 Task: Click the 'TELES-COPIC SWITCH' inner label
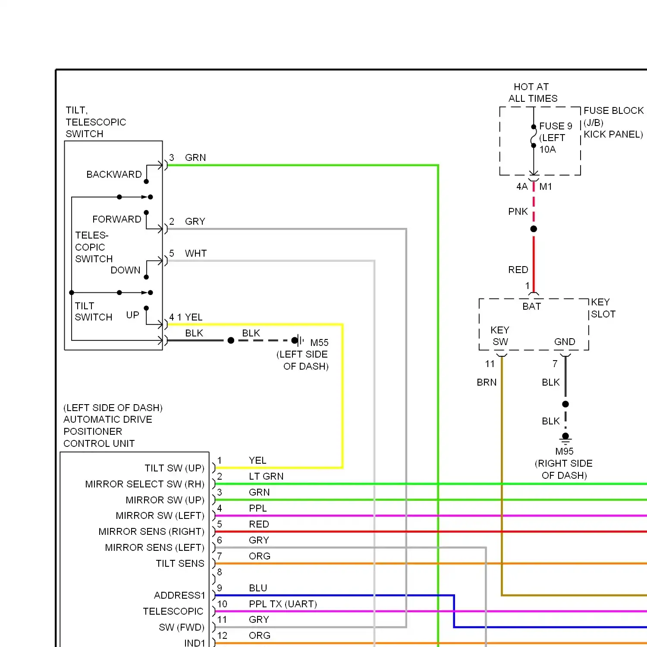(94, 247)
